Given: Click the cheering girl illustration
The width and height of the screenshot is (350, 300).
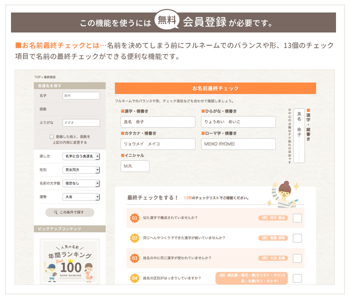Looking at the screenshot, I should pos(283,194).
